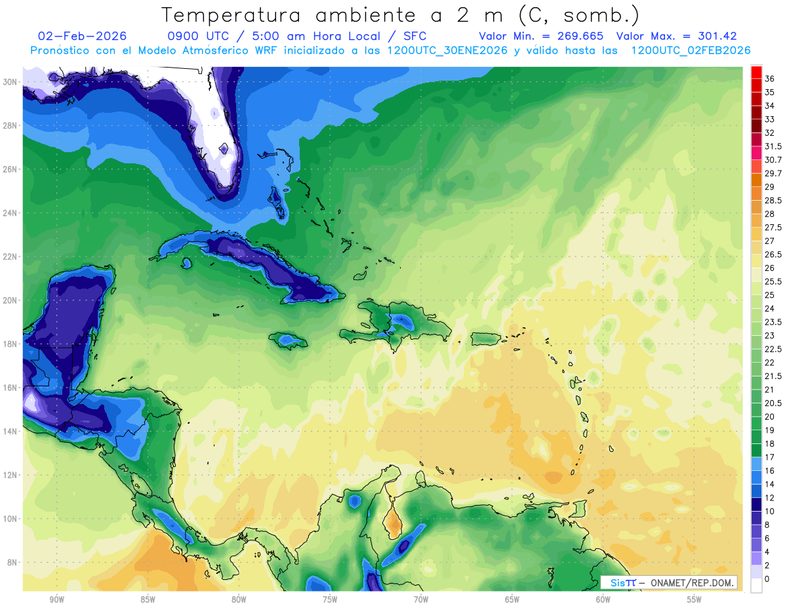
Task: Click the '65W' longitude axis label
Action: point(512,599)
